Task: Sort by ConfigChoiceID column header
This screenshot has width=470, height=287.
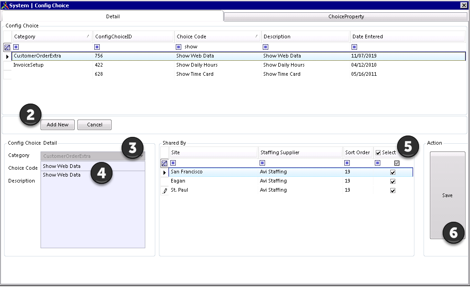Action: 133,37
